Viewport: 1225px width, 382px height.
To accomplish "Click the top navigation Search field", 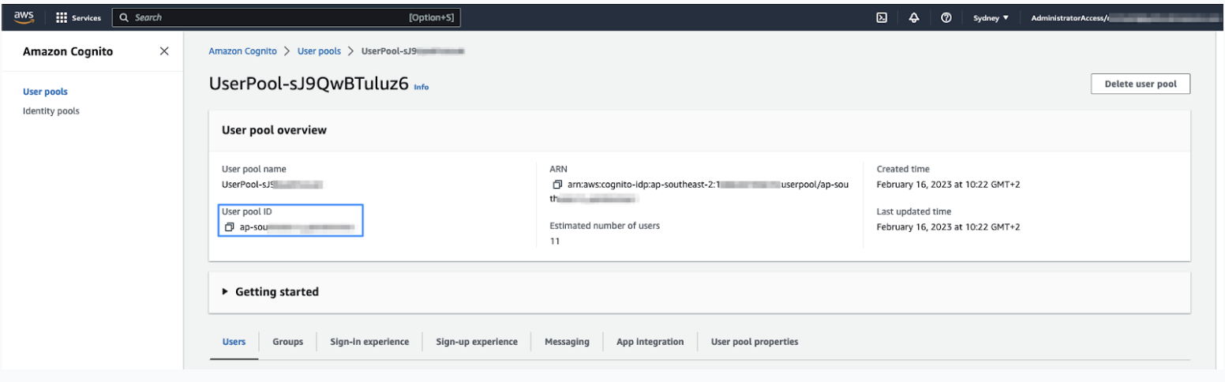I will pyautogui.click(x=287, y=17).
